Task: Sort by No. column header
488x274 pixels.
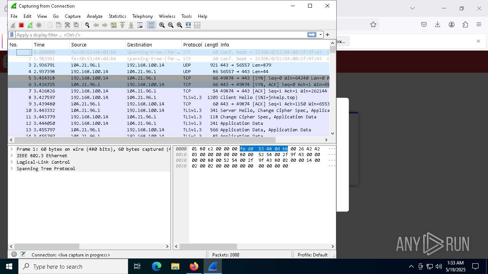Action: click(20, 45)
